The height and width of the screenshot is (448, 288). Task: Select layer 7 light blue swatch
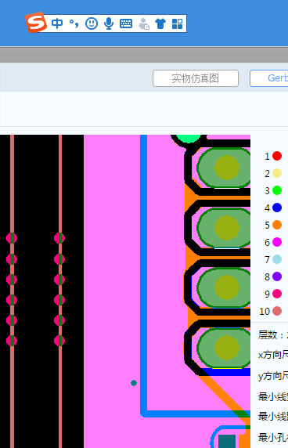tap(277, 259)
